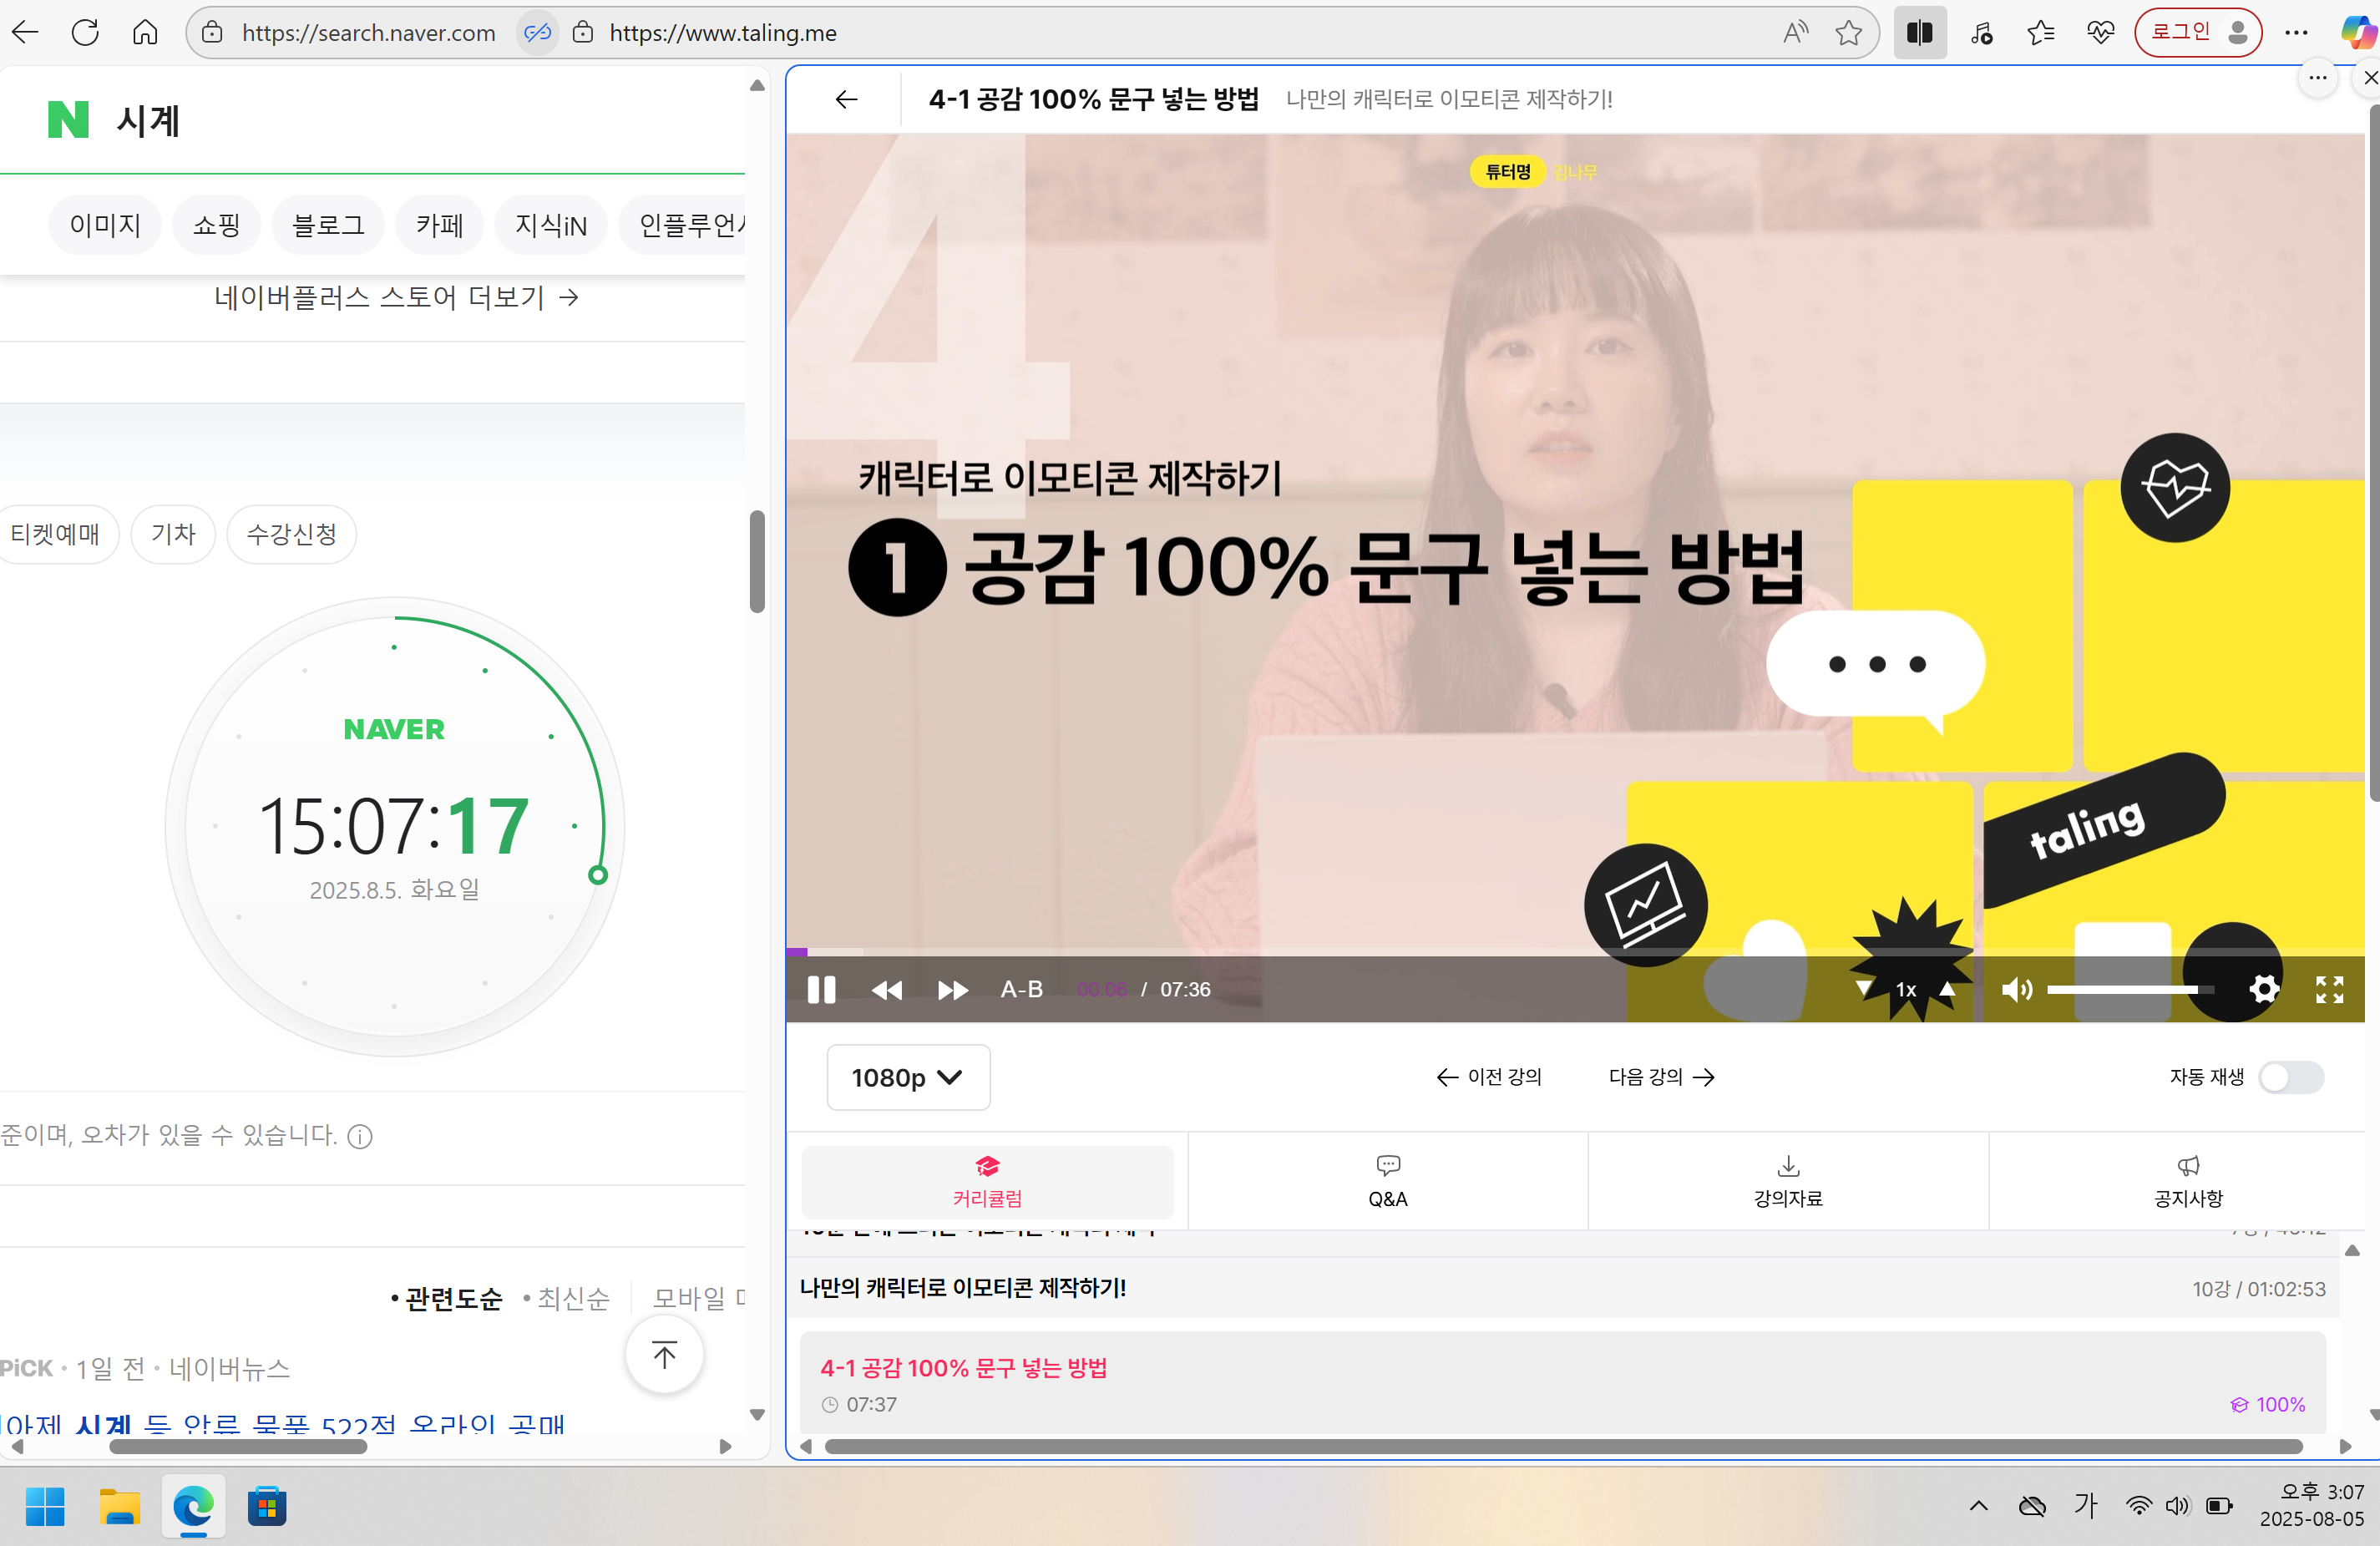Screen dimensions: 2380x1546
Task: Open 네이버플러스 스토어 더보기 link
Action: [394, 297]
